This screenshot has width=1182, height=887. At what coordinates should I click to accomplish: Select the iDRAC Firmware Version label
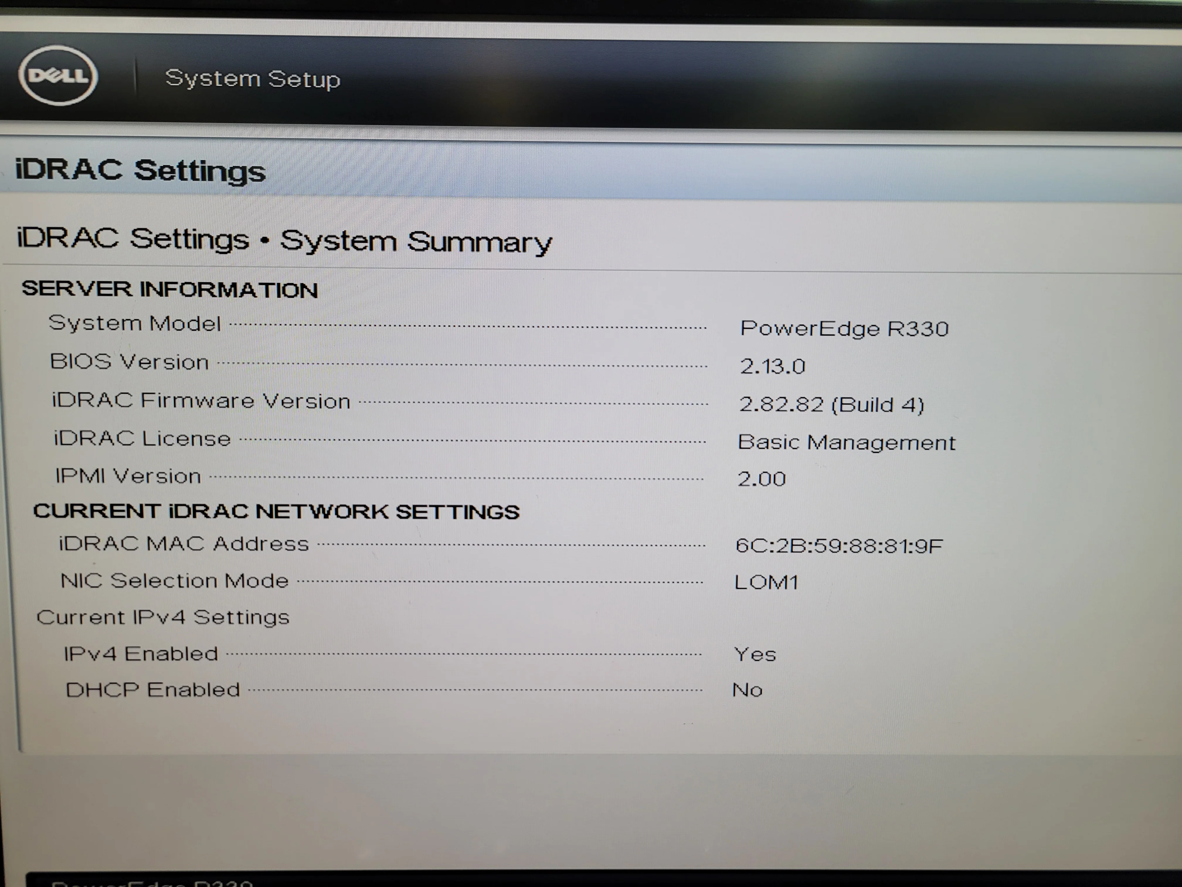pos(201,400)
